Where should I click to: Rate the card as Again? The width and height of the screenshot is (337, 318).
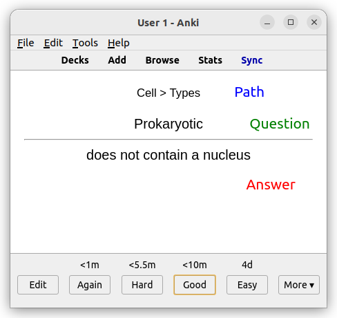(90, 285)
